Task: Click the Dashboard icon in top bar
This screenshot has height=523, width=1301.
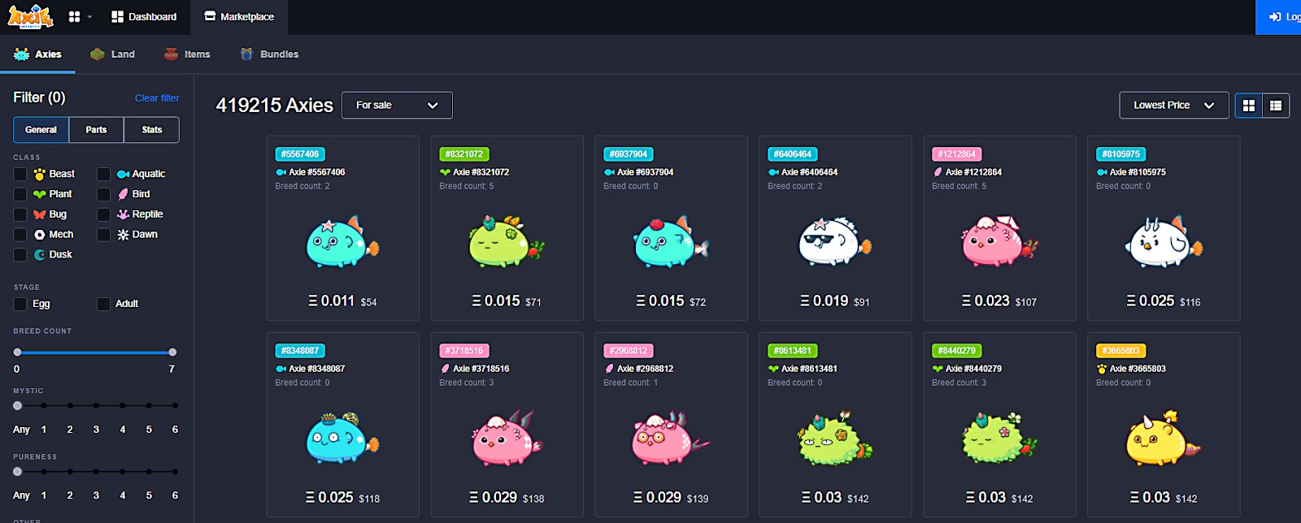Action: click(118, 16)
